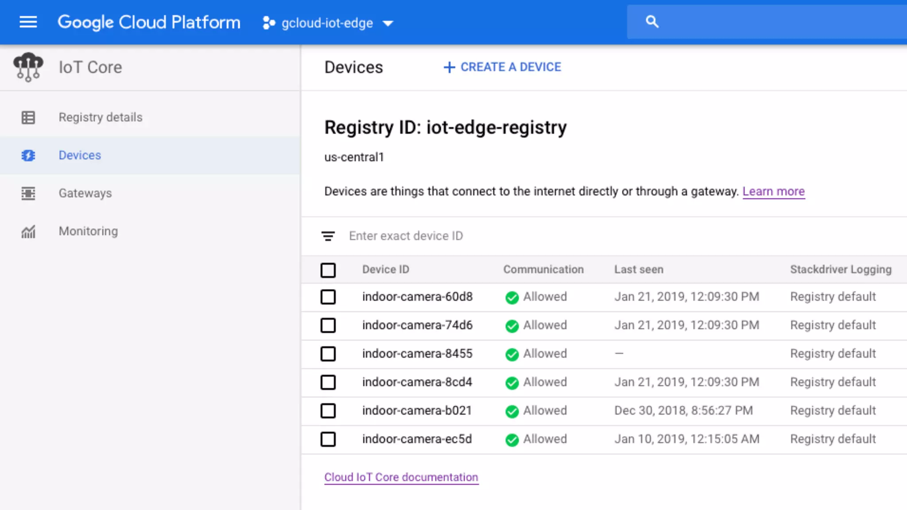Screen dimensions: 907x510
Task: Click the Monitoring chart icon
Action: tap(28, 232)
